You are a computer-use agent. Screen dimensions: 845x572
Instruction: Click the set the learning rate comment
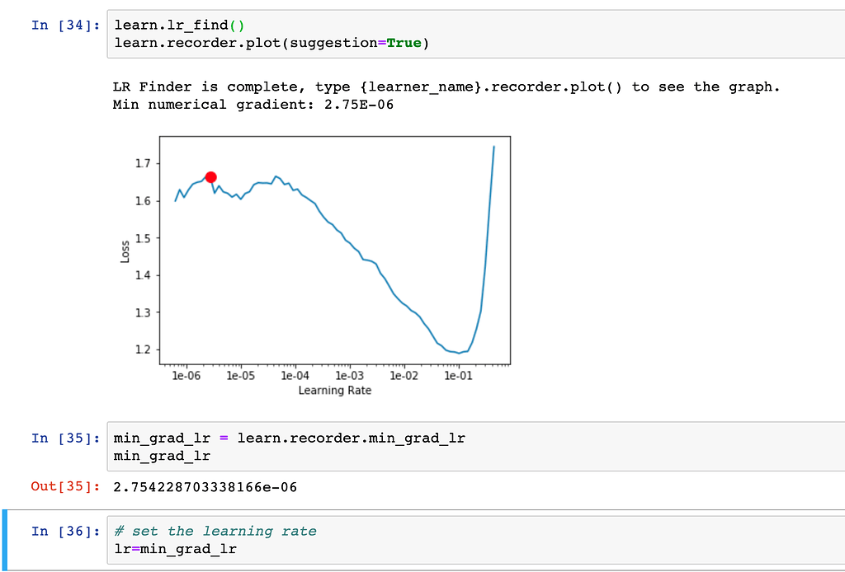(215, 531)
